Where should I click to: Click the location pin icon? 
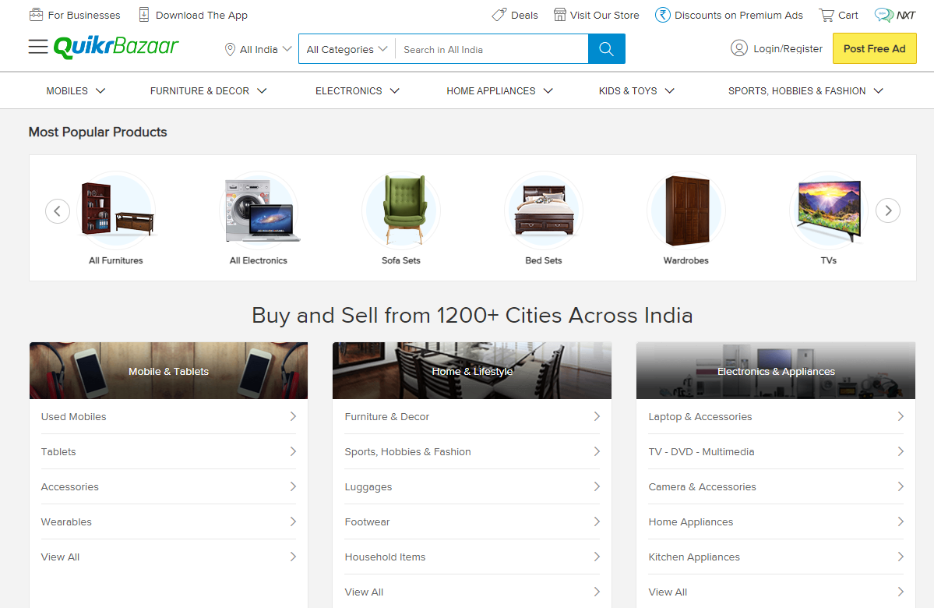(230, 49)
